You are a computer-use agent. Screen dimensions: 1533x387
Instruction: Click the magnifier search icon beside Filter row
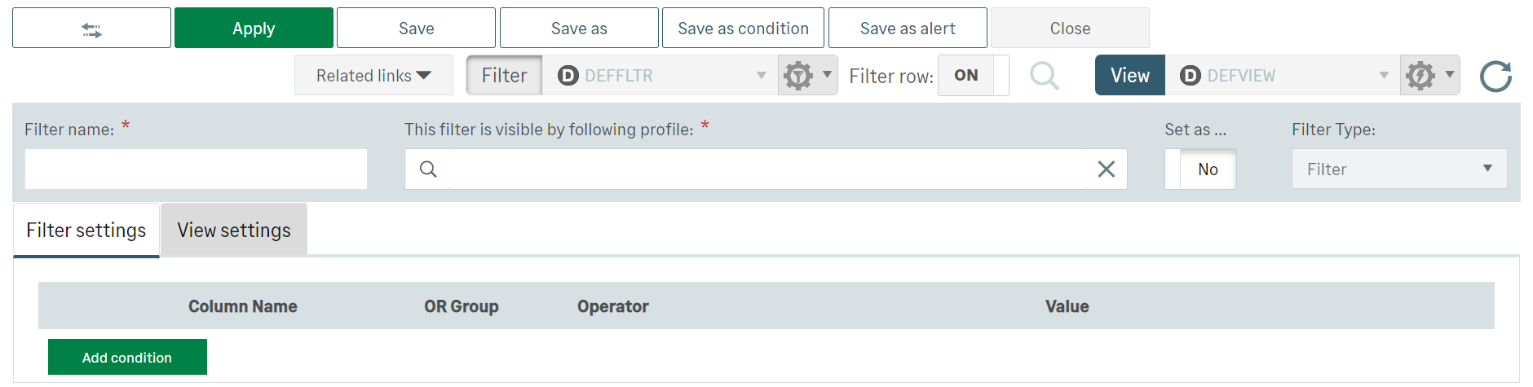1044,76
